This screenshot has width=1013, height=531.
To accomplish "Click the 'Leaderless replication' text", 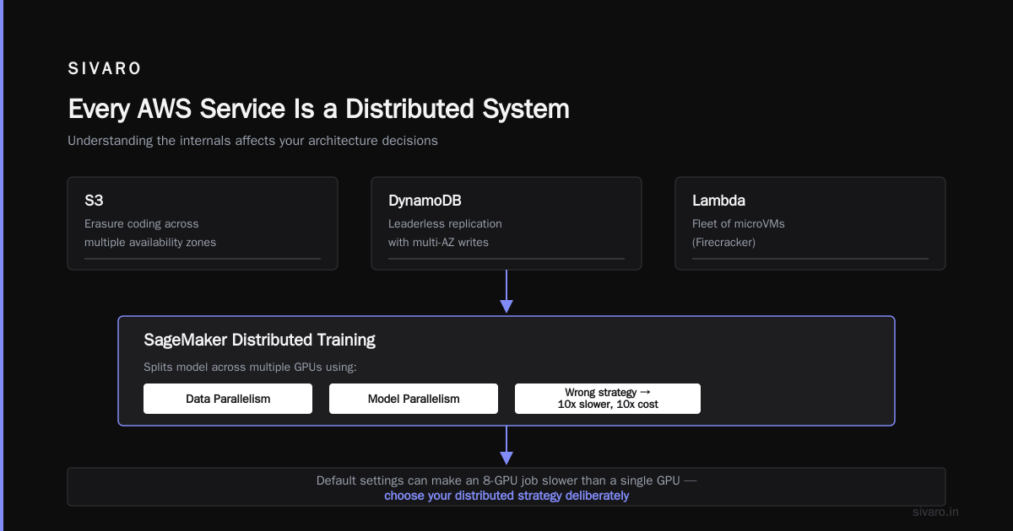I will (445, 223).
